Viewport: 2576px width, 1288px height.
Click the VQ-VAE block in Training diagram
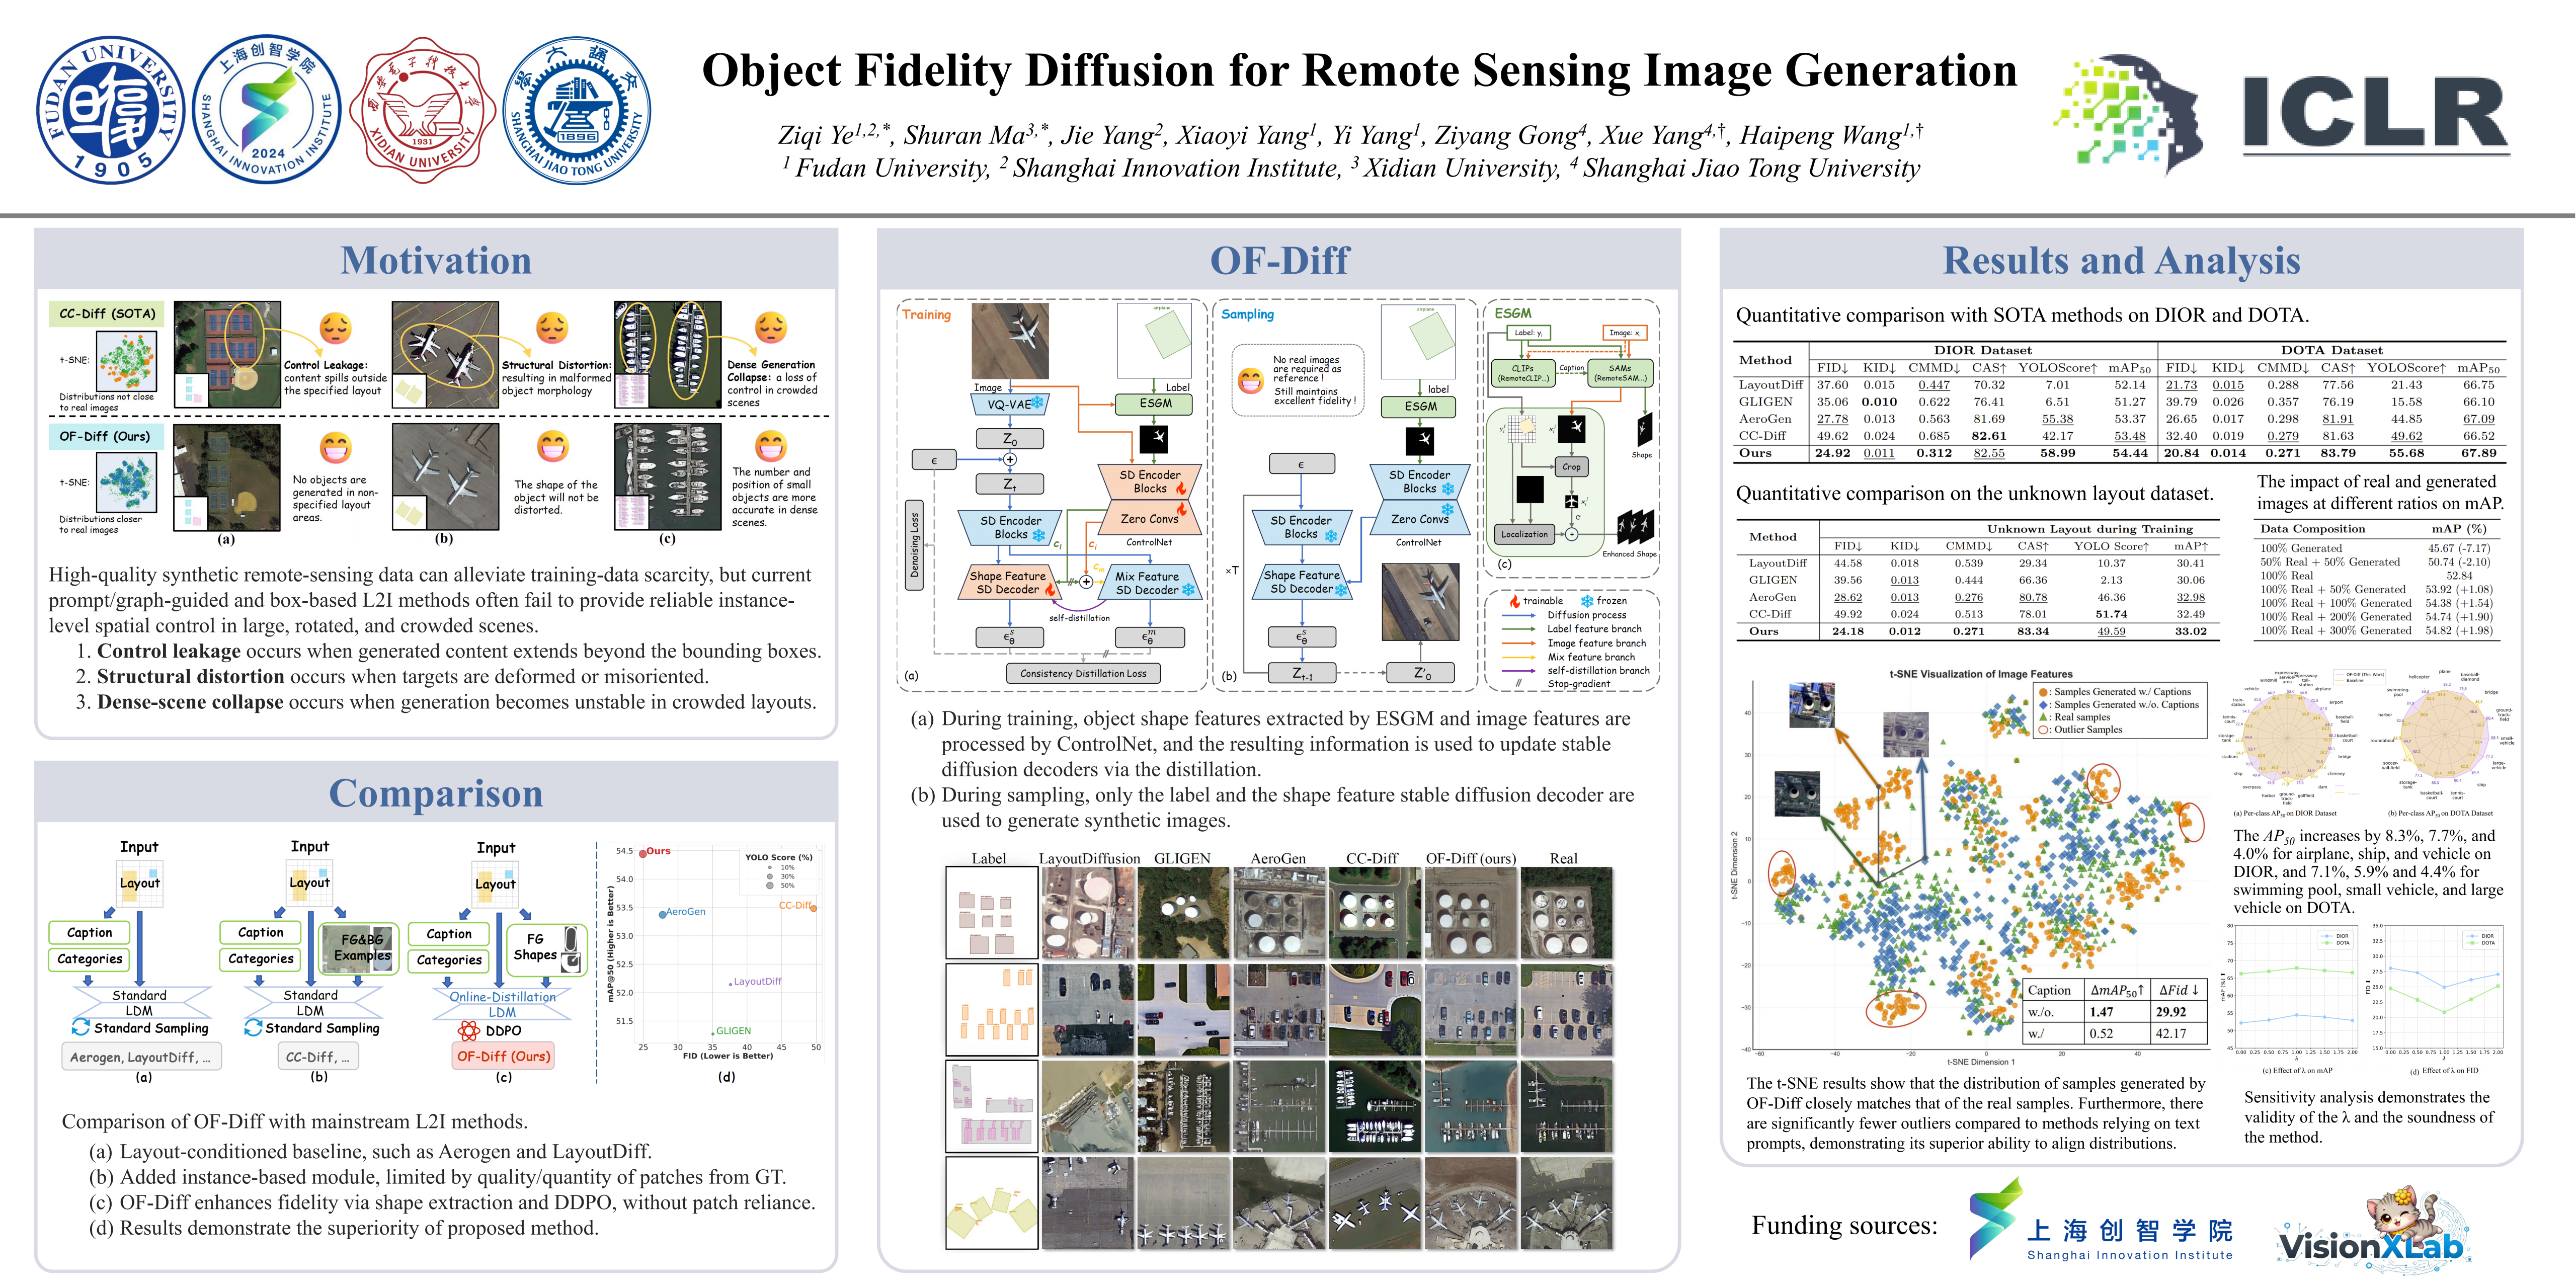pyautogui.click(x=1009, y=404)
